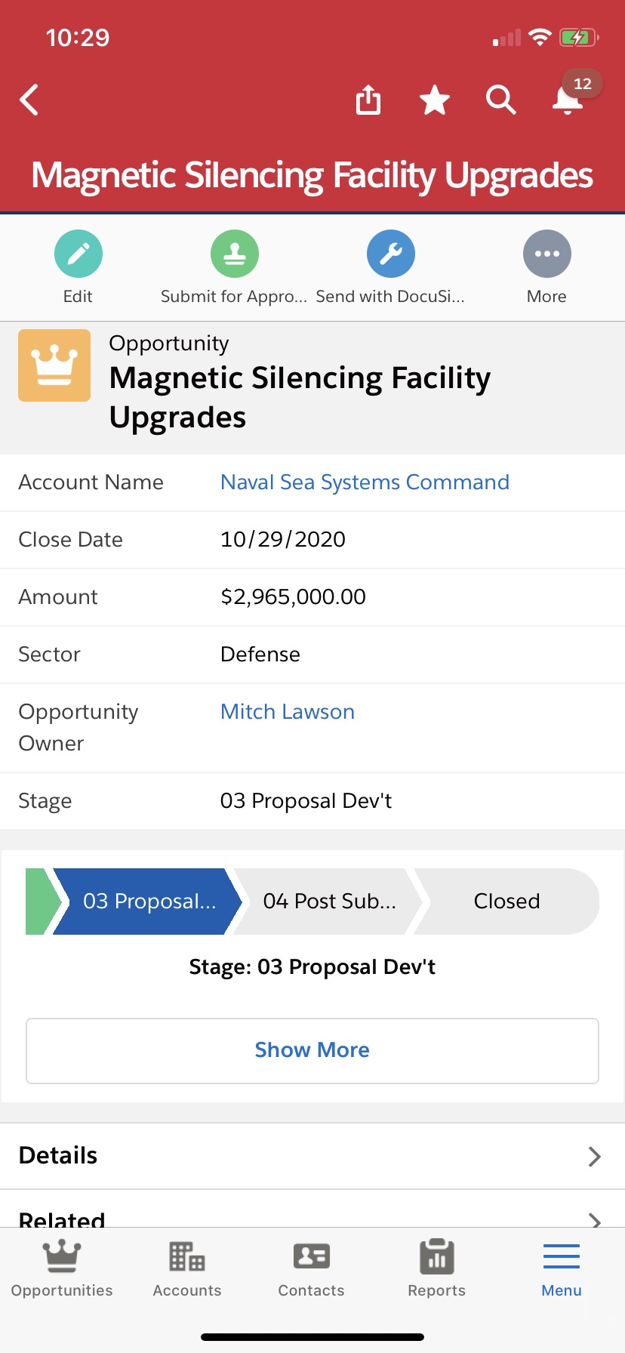Open the Menu tab
The height and width of the screenshot is (1353, 625).
pyautogui.click(x=561, y=1268)
